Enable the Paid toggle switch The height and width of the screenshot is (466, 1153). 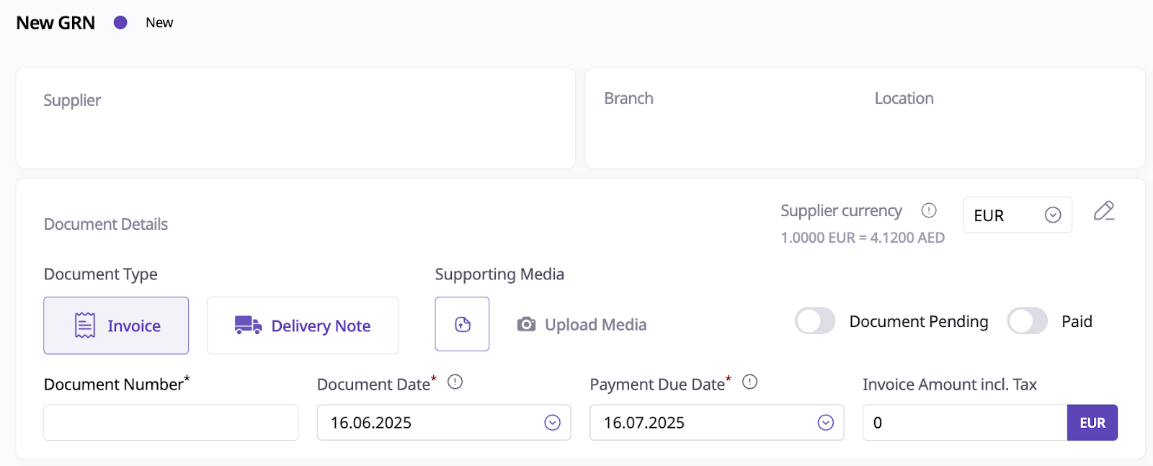1027,321
